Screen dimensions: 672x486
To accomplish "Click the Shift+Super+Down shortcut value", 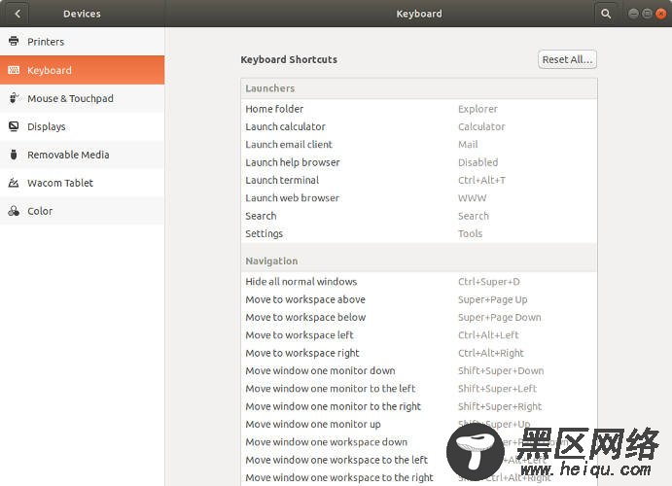I will click(x=501, y=370).
